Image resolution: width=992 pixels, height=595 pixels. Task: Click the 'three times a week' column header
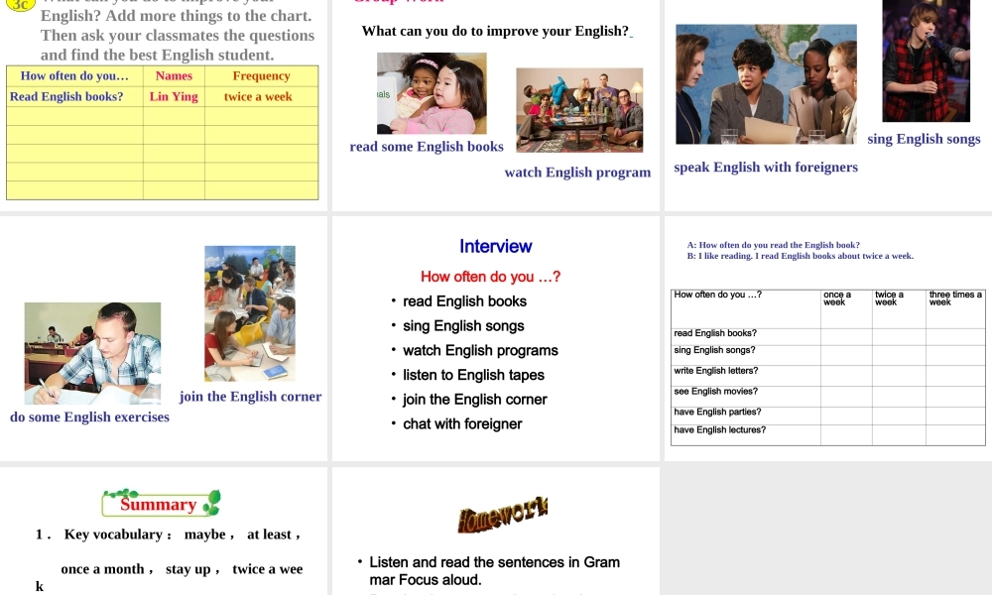coord(955,308)
